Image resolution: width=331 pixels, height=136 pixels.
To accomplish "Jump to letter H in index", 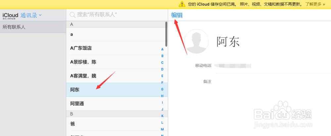I will tap(162, 96).
